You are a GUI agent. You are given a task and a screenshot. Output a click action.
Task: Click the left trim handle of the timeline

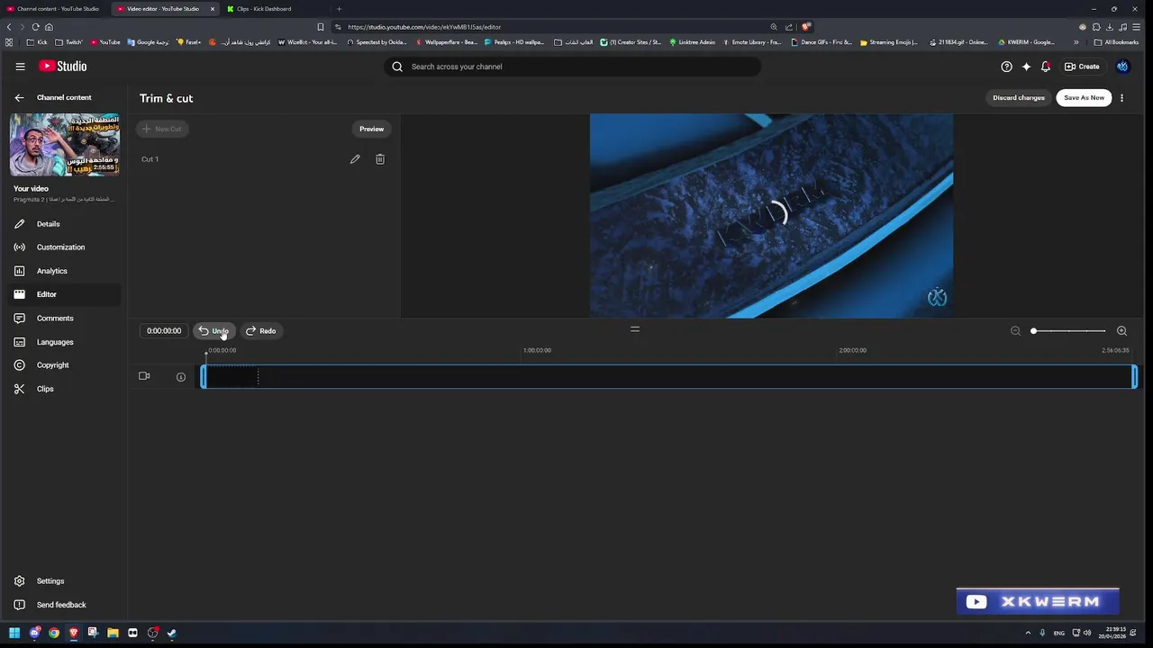pyautogui.click(x=204, y=377)
